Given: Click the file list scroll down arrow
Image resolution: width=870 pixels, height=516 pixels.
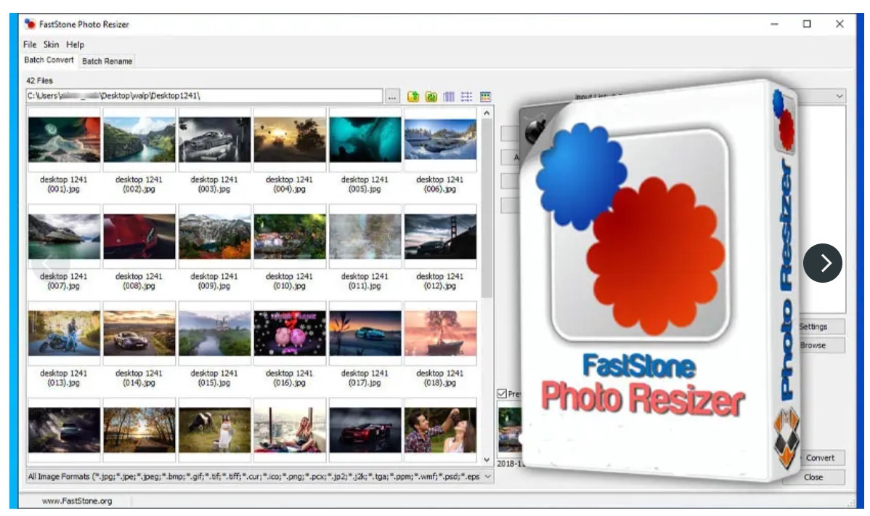Looking at the screenshot, I should [487, 460].
